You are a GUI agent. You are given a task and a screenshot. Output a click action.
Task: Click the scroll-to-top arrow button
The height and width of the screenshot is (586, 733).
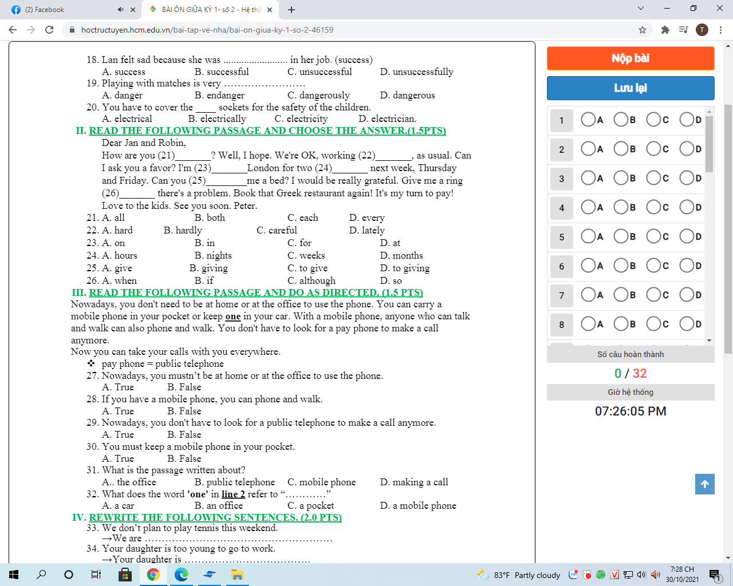(x=705, y=484)
